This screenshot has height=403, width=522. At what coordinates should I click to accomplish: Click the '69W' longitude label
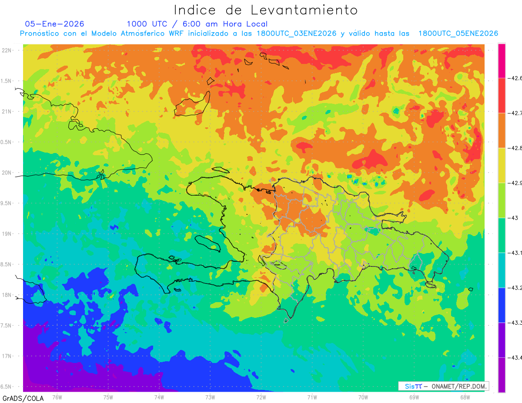414,397
